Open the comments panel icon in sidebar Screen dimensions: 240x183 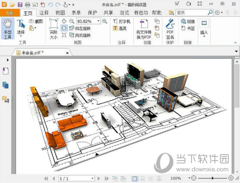pos(6,100)
